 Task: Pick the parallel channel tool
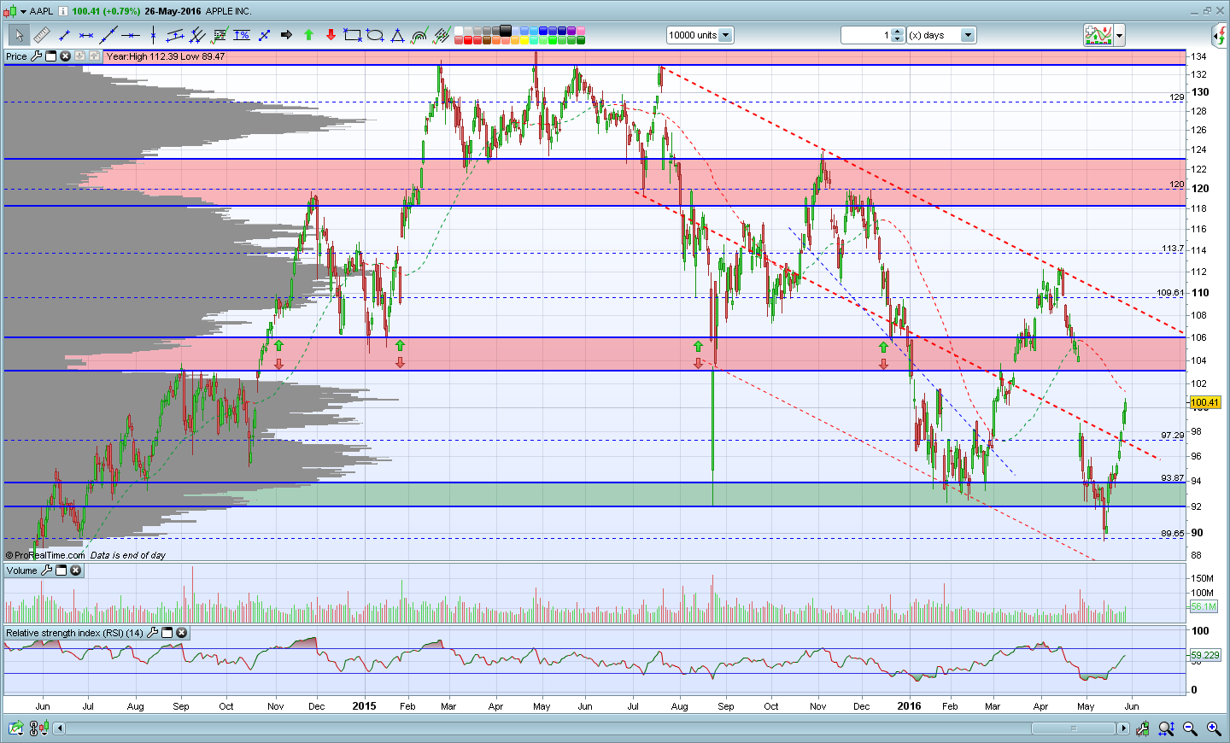pyautogui.click(x=175, y=35)
